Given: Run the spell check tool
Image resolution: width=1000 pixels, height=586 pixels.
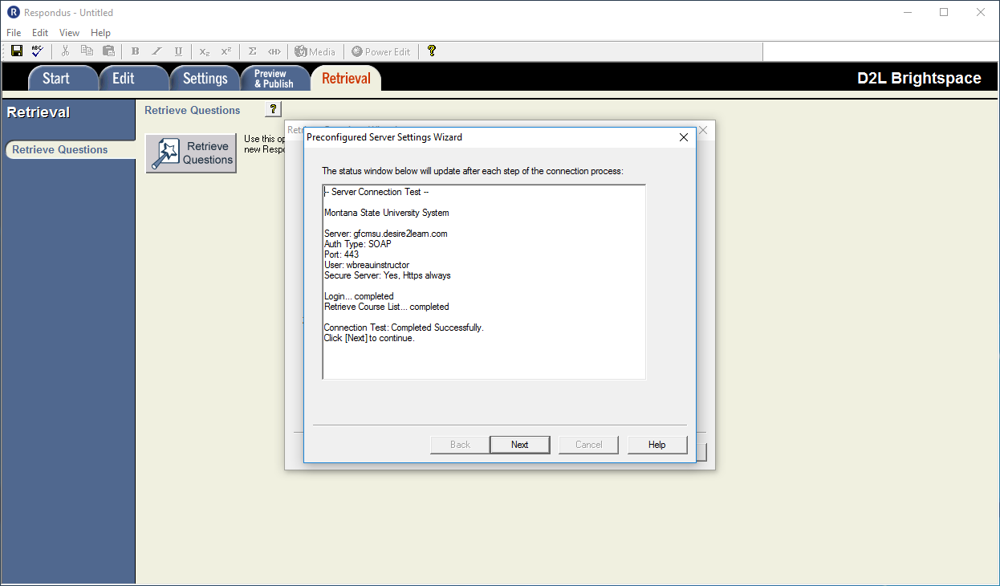Looking at the screenshot, I should tap(37, 51).
